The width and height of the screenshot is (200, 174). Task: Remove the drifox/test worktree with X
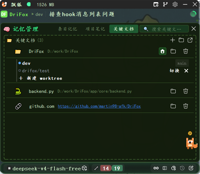click(186, 70)
